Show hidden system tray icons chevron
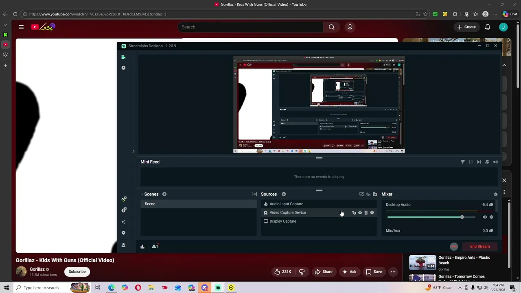The width and height of the screenshot is (521, 293). (x=460, y=288)
